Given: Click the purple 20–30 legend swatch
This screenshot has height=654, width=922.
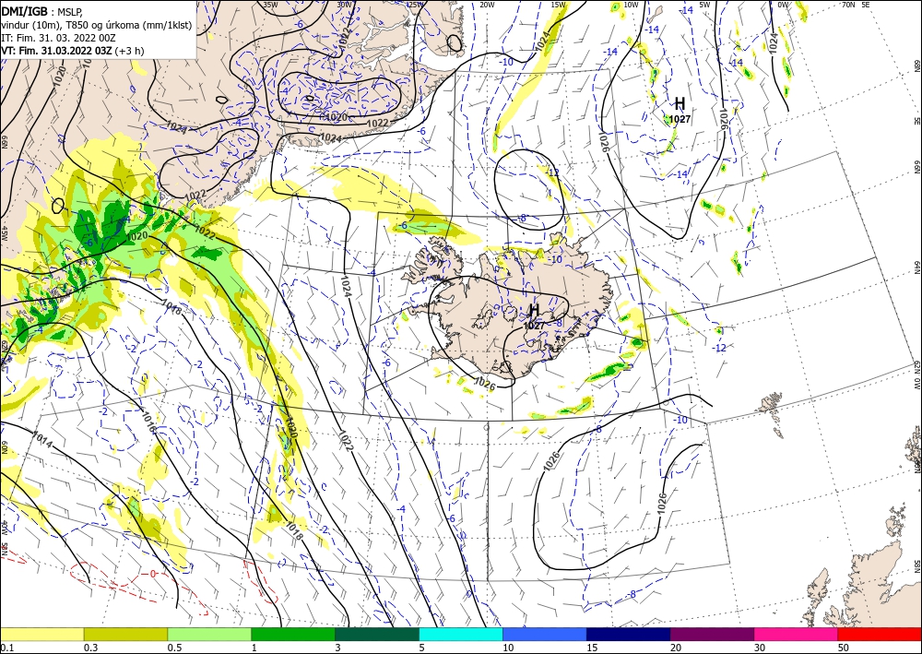Looking at the screenshot, I should (712, 634).
